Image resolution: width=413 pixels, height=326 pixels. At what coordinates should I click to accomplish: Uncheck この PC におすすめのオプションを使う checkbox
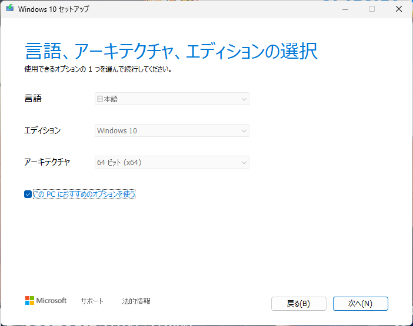28,194
